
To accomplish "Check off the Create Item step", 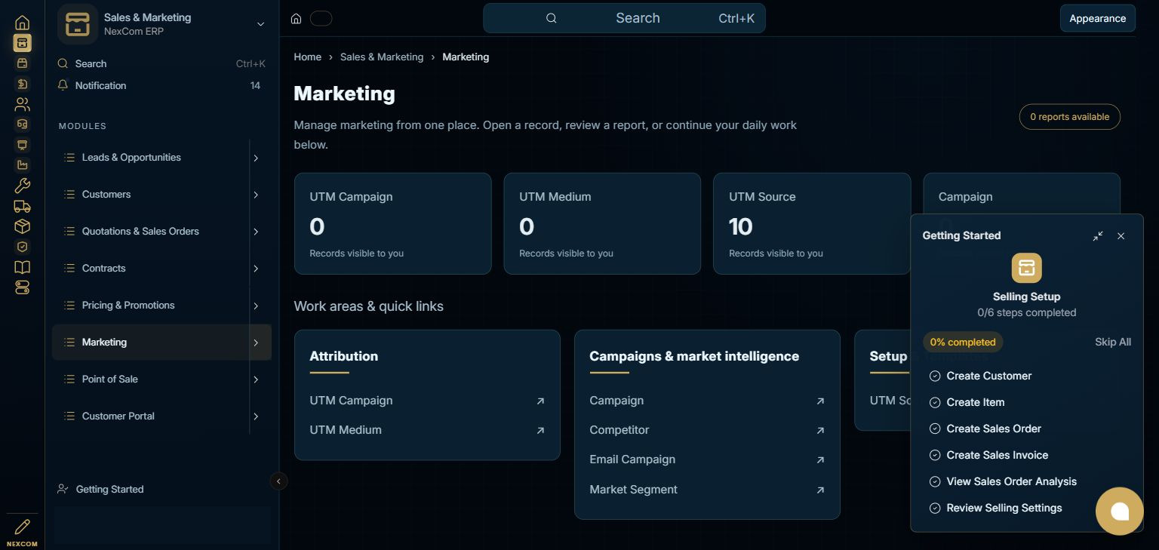I will point(935,402).
